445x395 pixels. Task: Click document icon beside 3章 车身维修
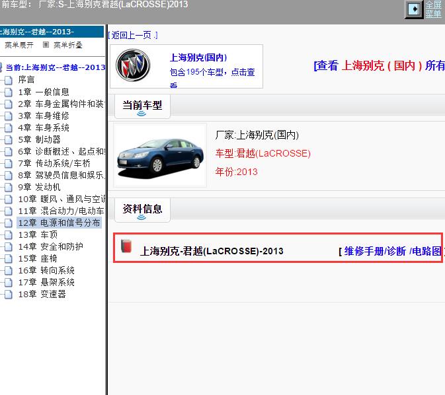[9, 116]
